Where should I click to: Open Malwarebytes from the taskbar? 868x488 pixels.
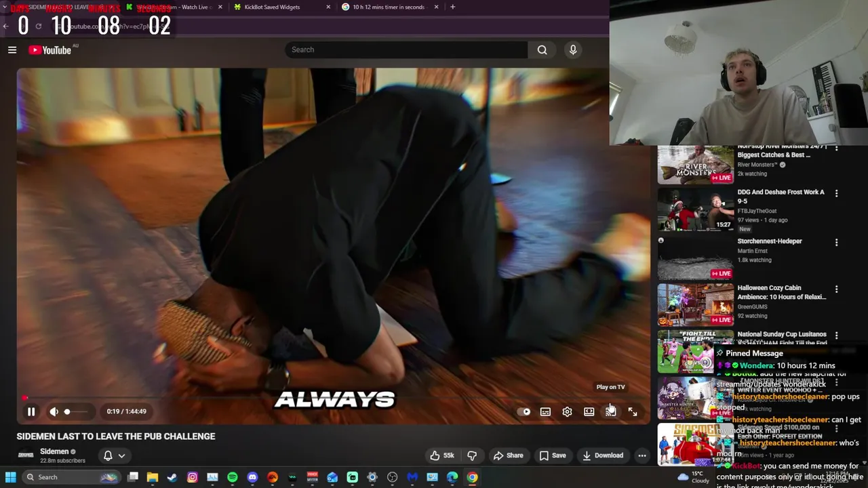(412, 477)
